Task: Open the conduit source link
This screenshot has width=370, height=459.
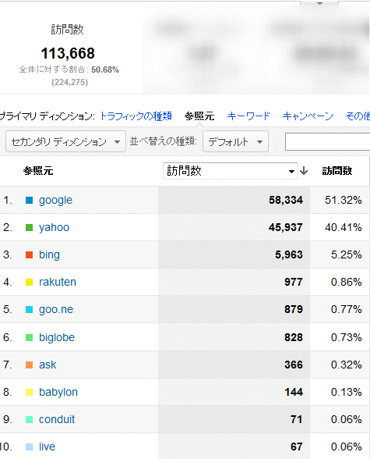Action: coord(57,419)
